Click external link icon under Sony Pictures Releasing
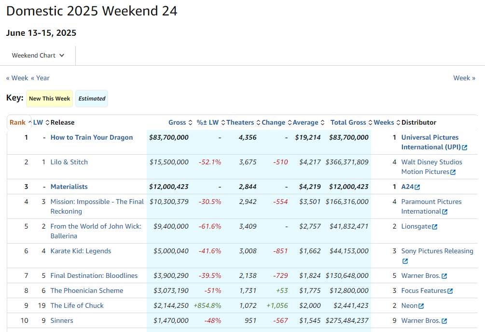This screenshot has height=332, width=485. (x=405, y=261)
